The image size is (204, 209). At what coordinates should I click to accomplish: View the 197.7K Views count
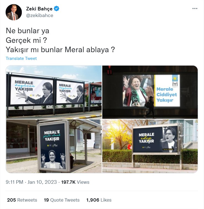pyautogui.click(x=75, y=182)
